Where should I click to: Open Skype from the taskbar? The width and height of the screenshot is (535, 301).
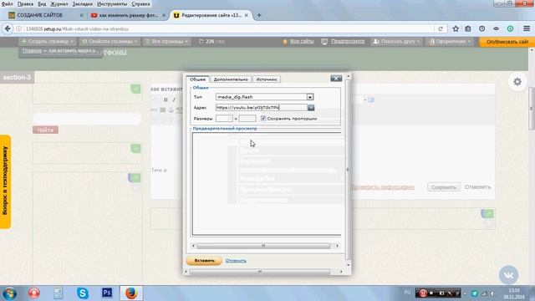click(83, 293)
